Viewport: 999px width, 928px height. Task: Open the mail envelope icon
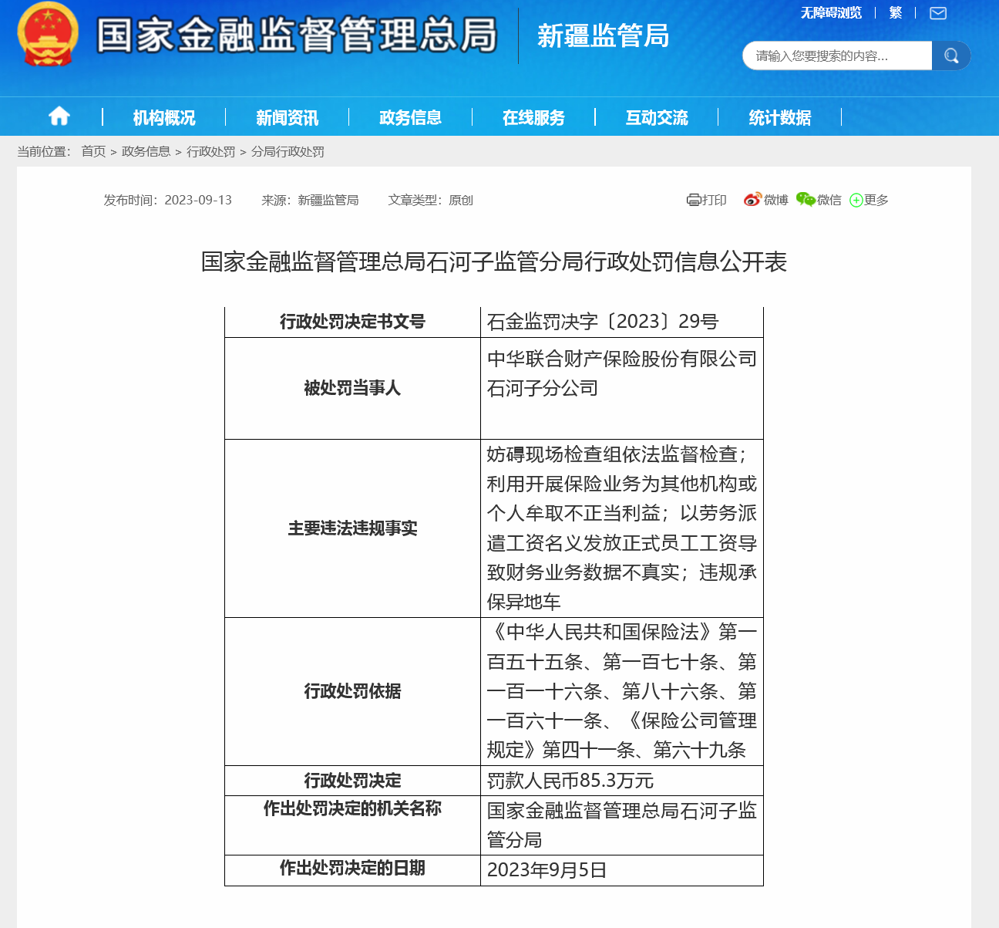938,13
